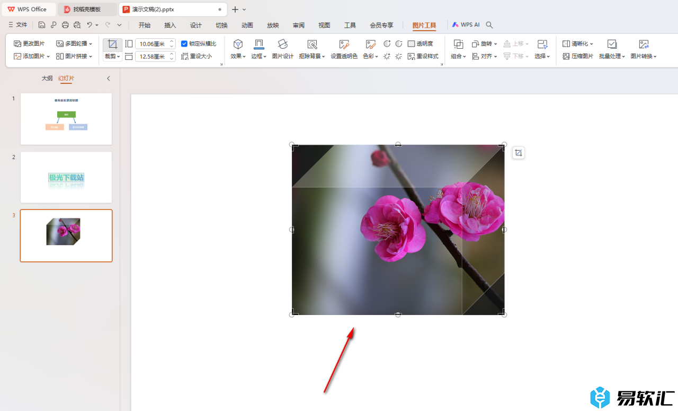Toggle Lock Aspect Ratio (锁定纵横比) checkbox
The height and width of the screenshot is (411, 678).
[184, 43]
